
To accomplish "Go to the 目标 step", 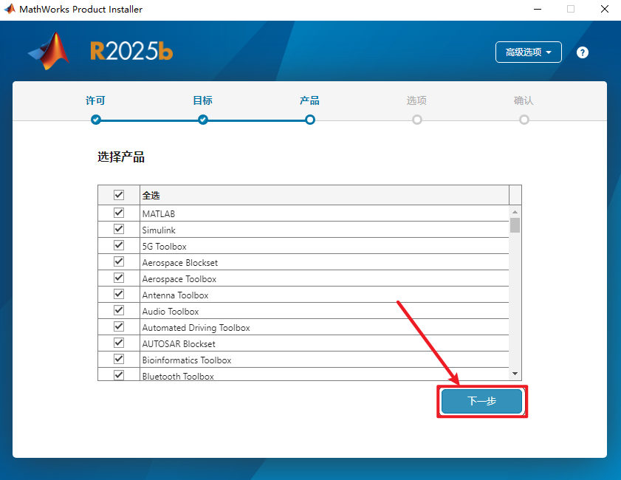I will point(203,100).
